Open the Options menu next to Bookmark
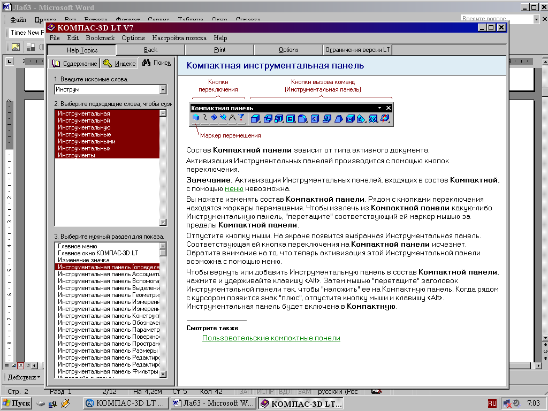 point(133,38)
